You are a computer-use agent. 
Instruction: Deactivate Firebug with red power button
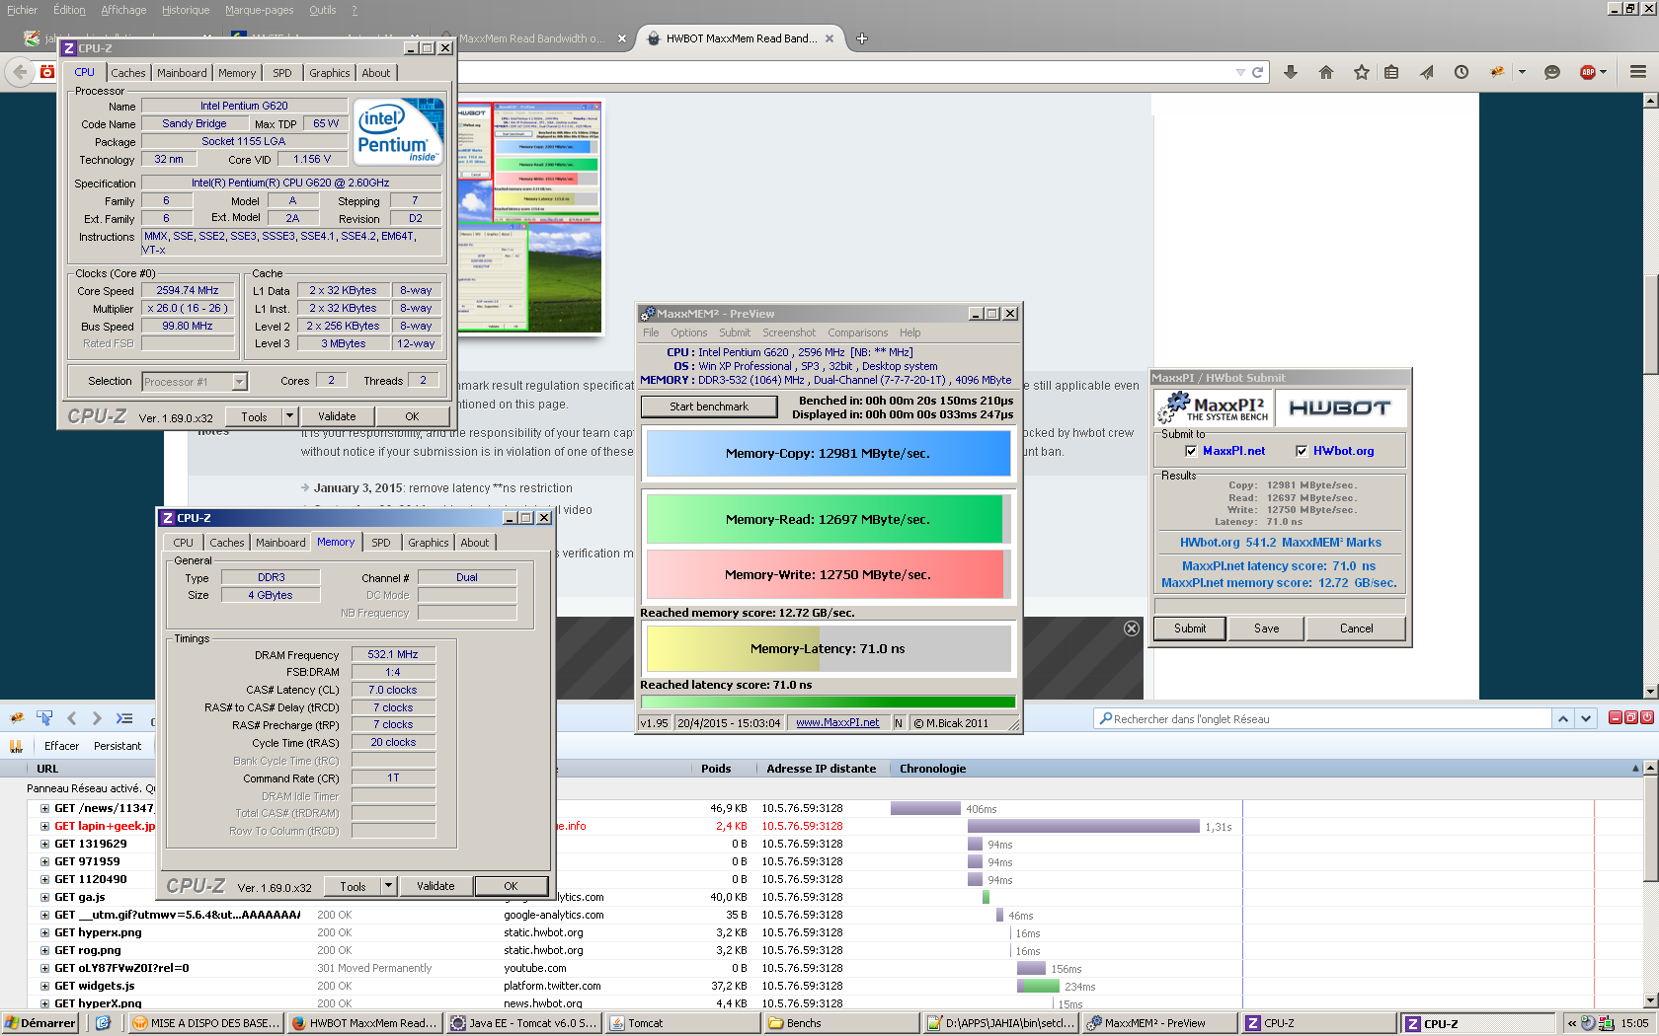pos(1647,718)
